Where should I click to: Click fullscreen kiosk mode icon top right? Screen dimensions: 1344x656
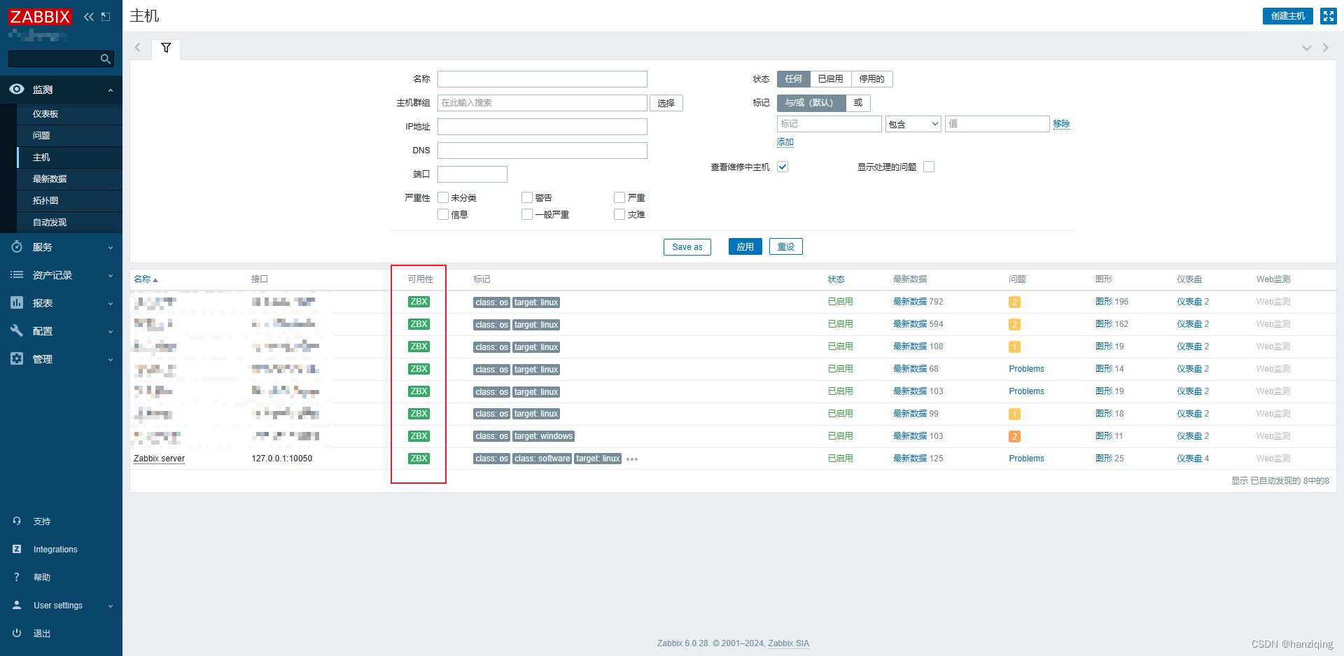point(1328,16)
